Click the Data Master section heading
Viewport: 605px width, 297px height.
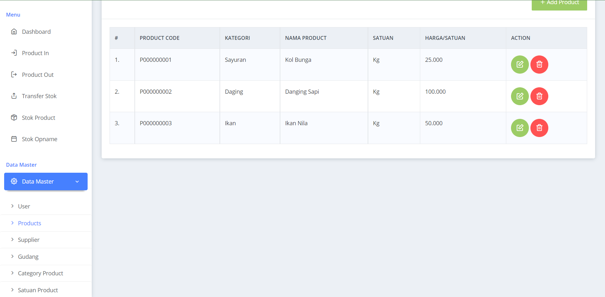click(21, 165)
